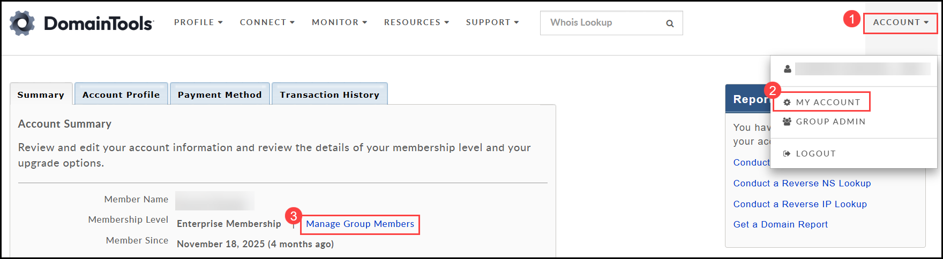943x259 pixels.
Task: Toggle the Account dropdown menu
Action: 900,22
